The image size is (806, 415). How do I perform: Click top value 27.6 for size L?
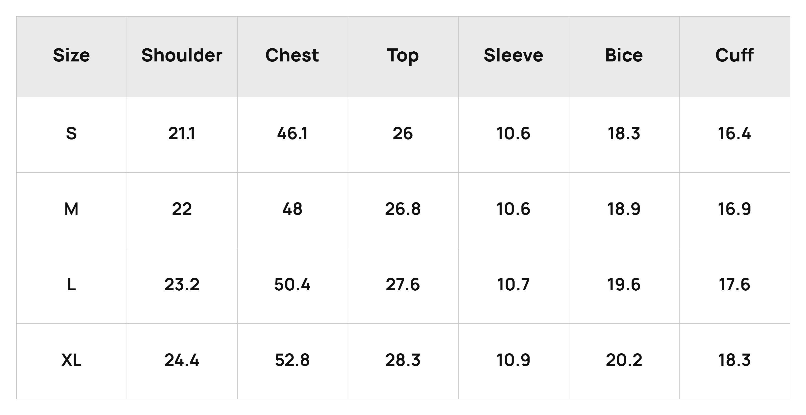coord(403,285)
